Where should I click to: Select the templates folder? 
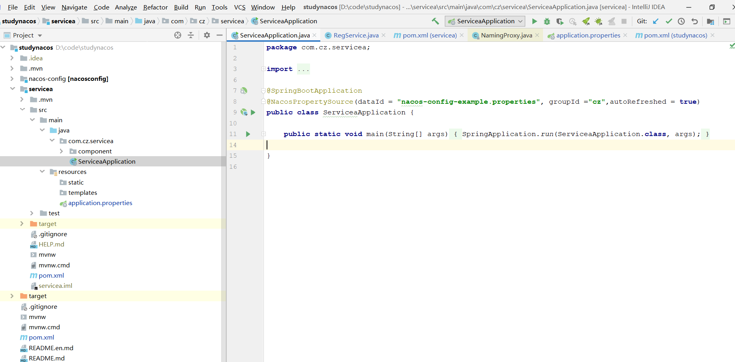point(83,192)
